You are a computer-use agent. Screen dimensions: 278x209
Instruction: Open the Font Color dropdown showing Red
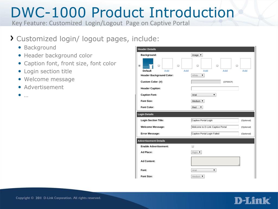tap(197, 107)
